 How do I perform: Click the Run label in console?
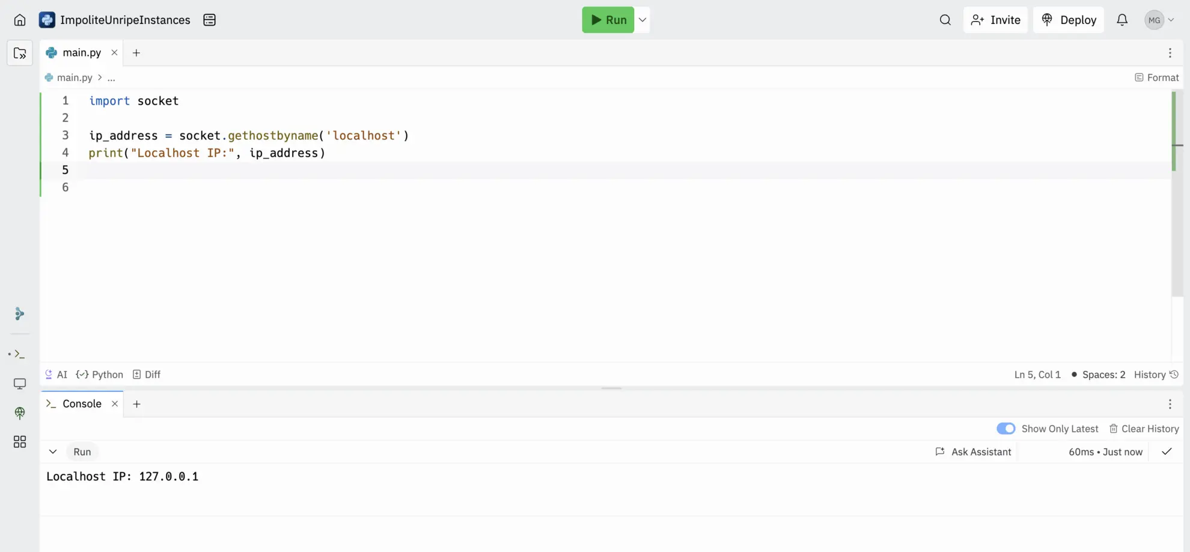(x=82, y=452)
